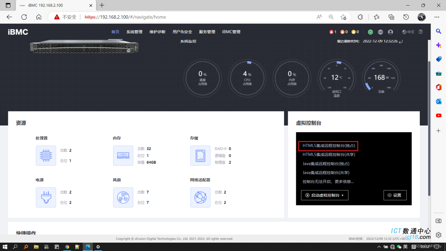Screen dimensions: 446x251
Task: Open the 维护诊断 menu
Action: point(157,32)
